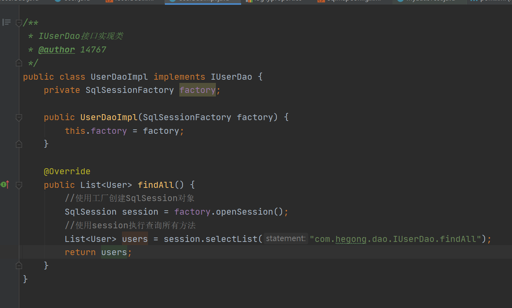
Task: Click the return keyword
Action: 80,252
